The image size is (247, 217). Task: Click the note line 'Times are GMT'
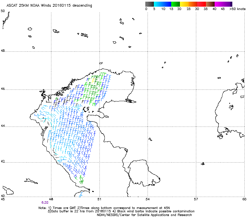coord(64,208)
